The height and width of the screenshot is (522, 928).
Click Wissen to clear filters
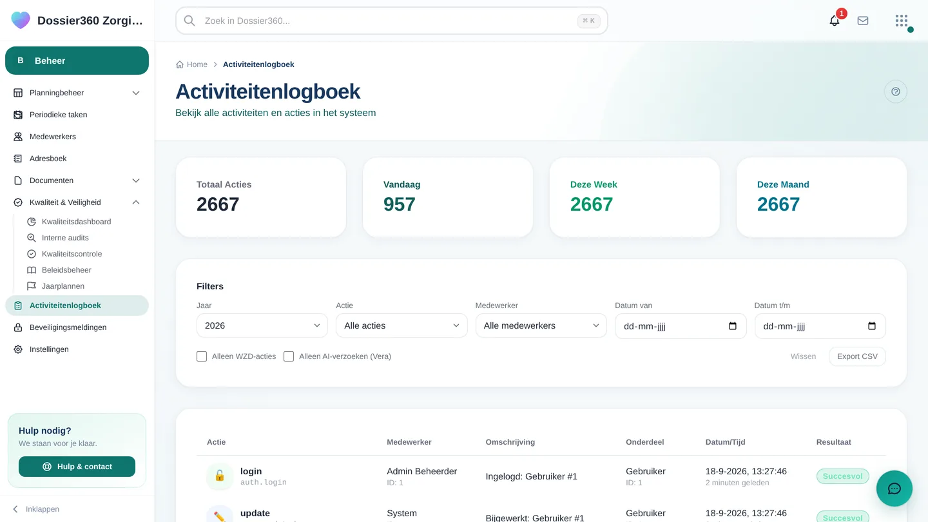803,356
